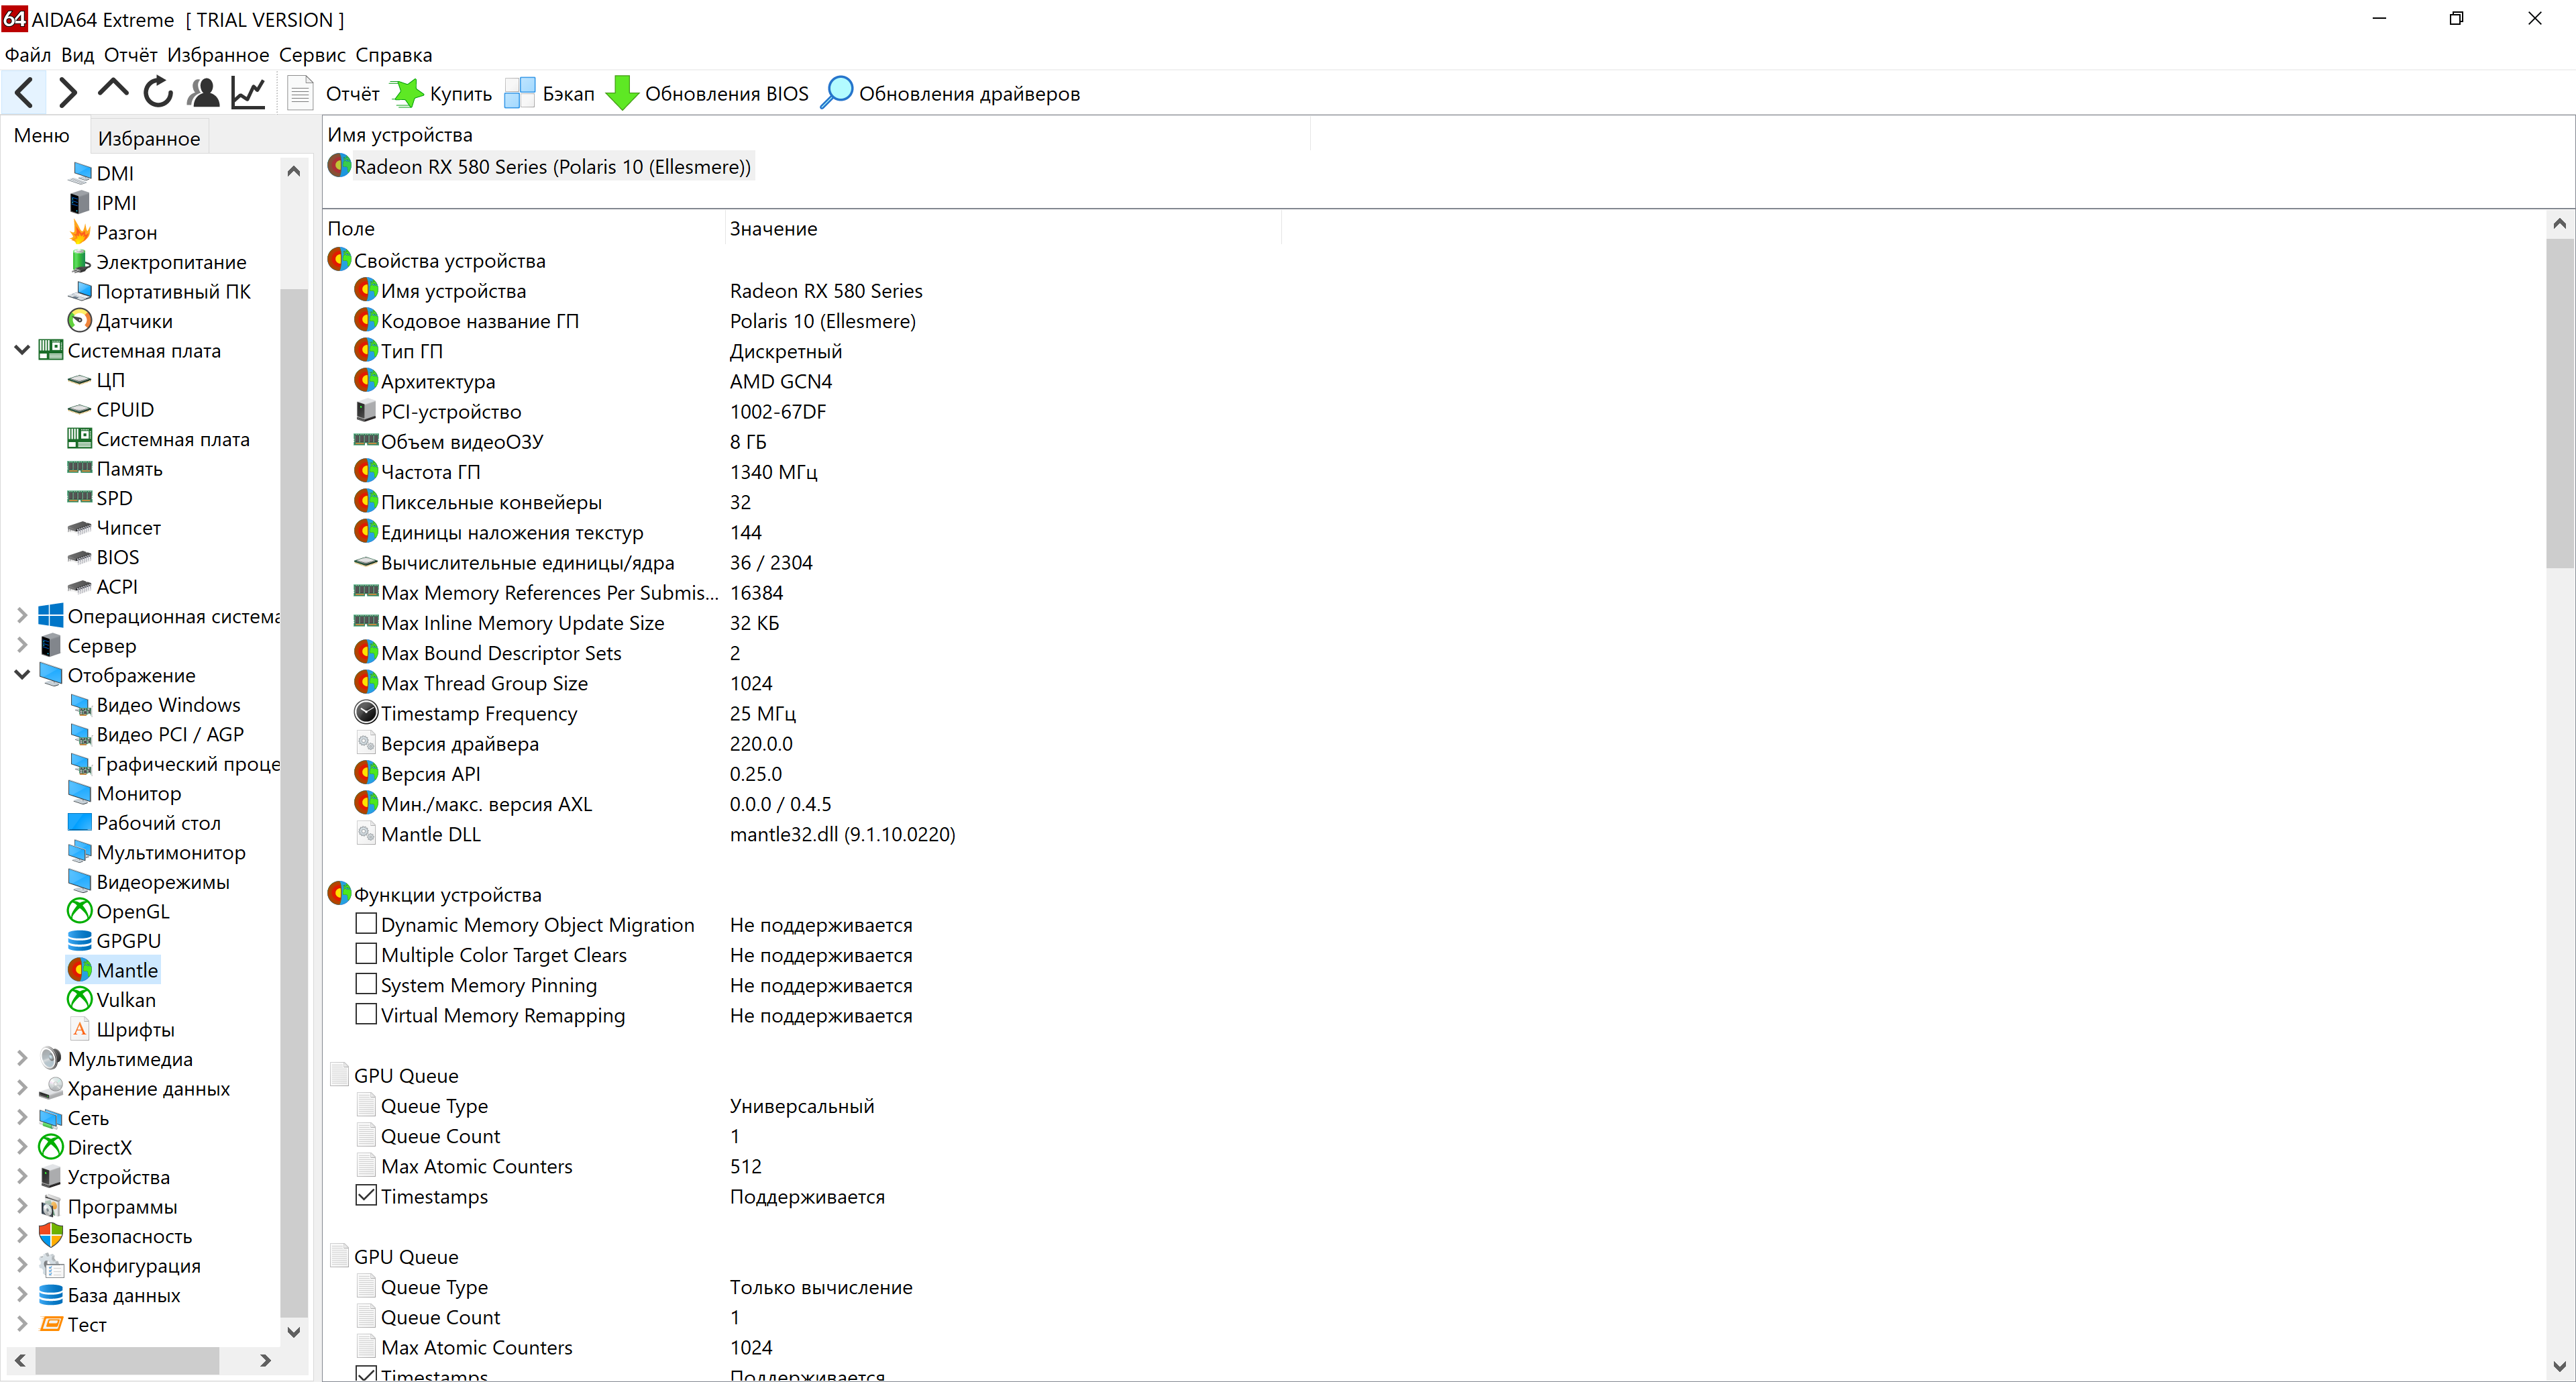Click the Шрифты font icon
Image resolution: width=2576 pixels, height=1382 pixels.
(80, 1029)
